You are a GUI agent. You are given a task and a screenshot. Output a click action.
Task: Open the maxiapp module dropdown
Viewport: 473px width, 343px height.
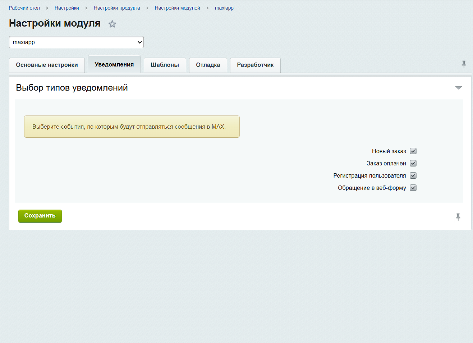(x=76, y=42)
